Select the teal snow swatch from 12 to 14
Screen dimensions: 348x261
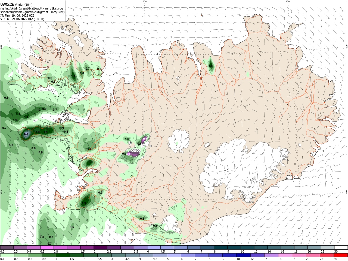[260, 247]
